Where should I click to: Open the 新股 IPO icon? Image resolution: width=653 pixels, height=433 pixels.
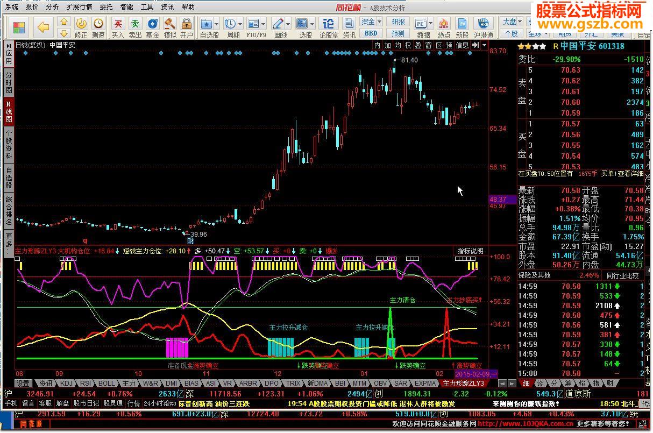462,27
